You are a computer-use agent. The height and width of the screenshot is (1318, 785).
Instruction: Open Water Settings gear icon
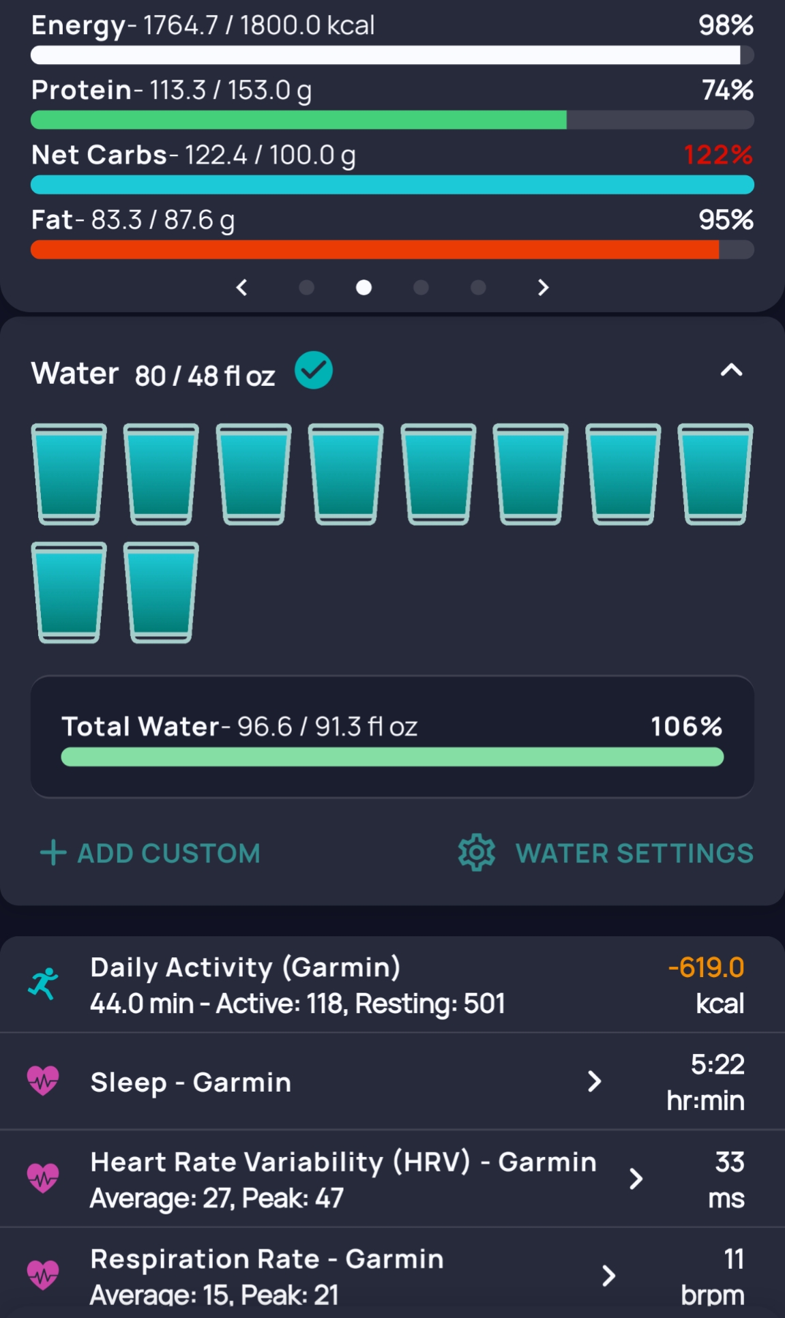click(477, 852)
